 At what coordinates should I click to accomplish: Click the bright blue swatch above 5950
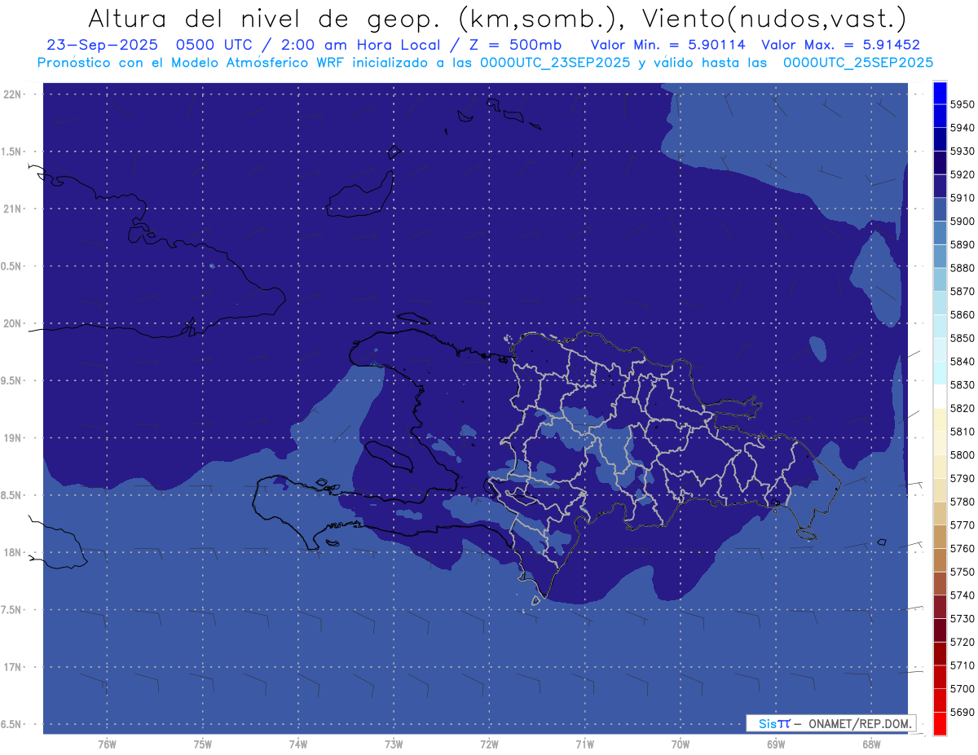[x=940, y=93]
